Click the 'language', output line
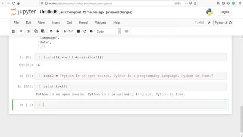 tap(49, 38)
